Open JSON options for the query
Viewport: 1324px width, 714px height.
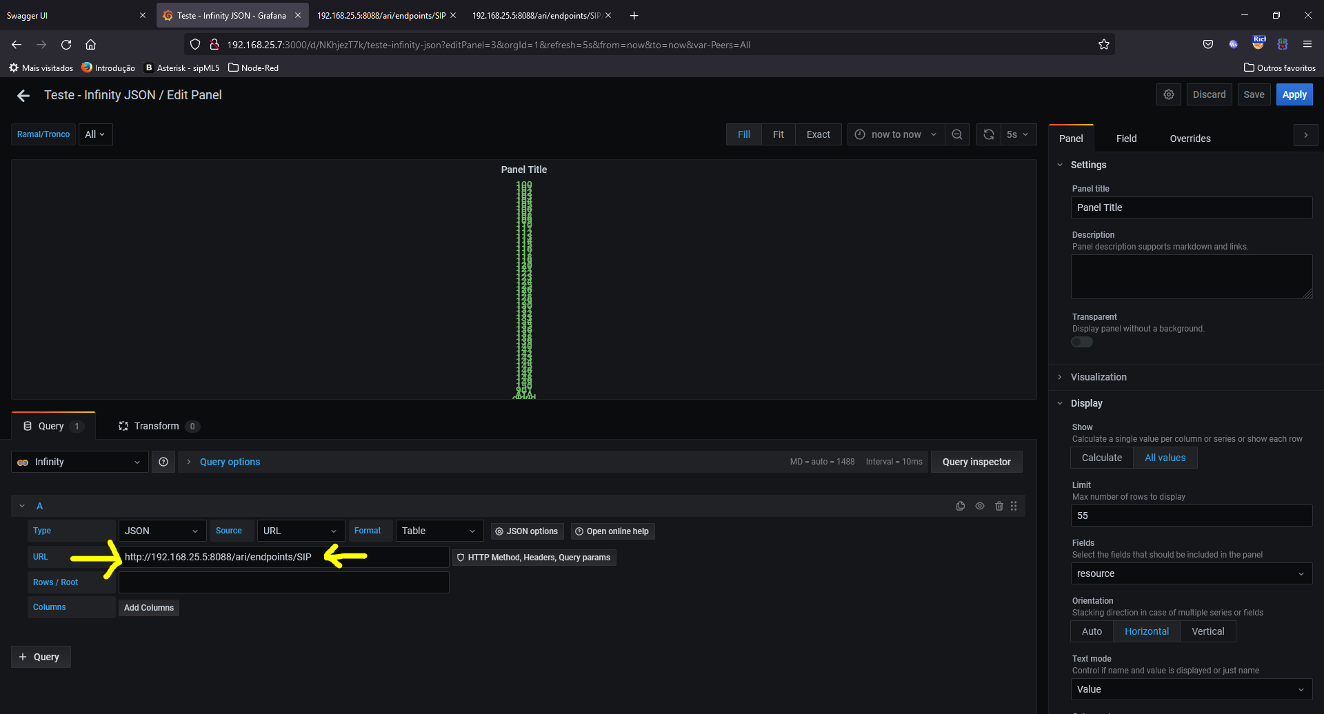pos(526,531)
